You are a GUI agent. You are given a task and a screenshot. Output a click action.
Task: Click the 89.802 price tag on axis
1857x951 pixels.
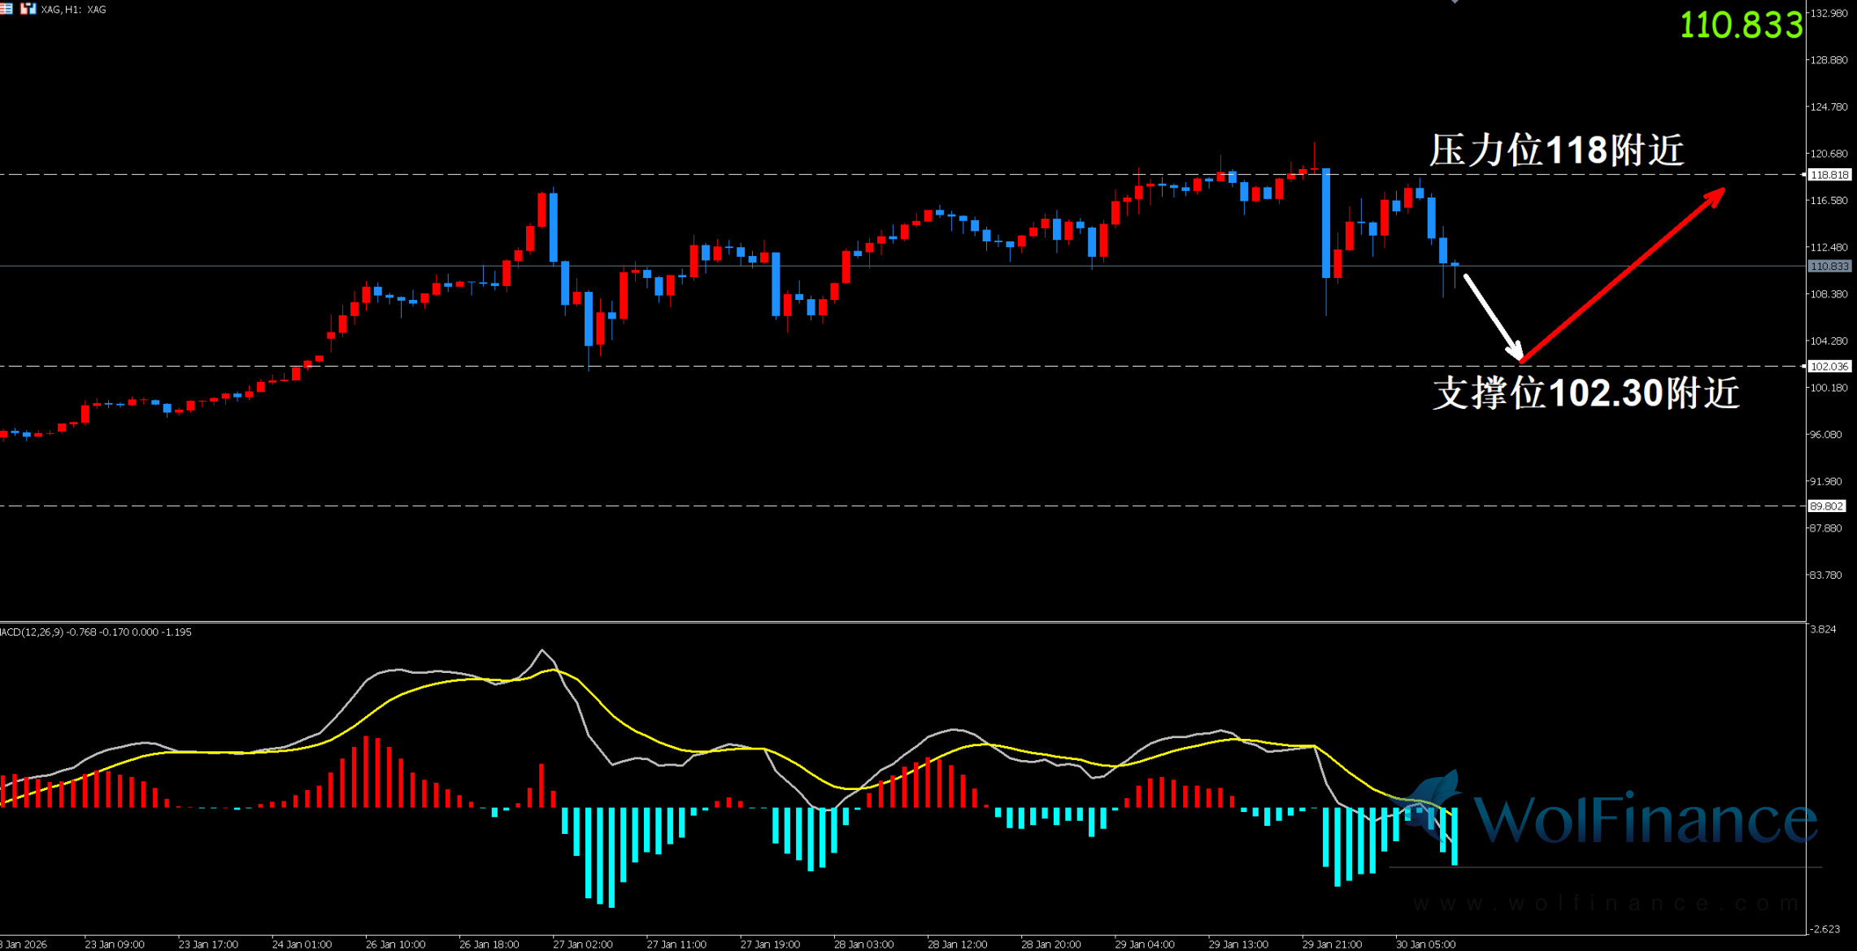tap(1826, 506)
